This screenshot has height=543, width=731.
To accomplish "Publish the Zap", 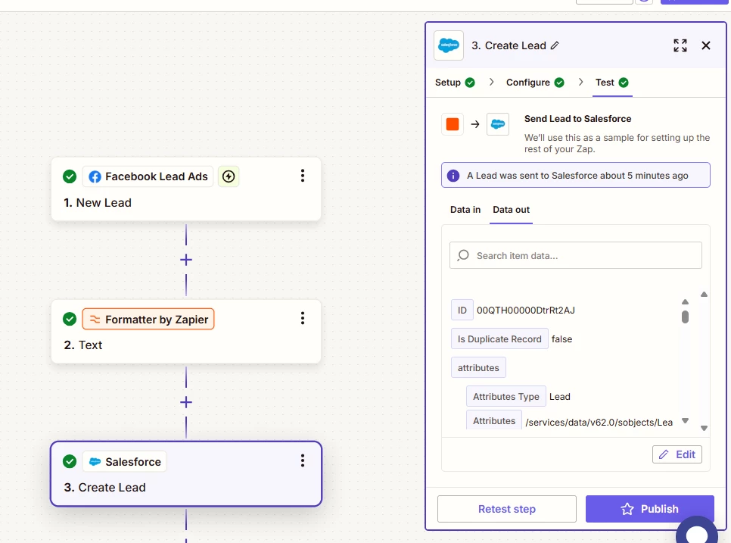I will [x=650, y=509].
